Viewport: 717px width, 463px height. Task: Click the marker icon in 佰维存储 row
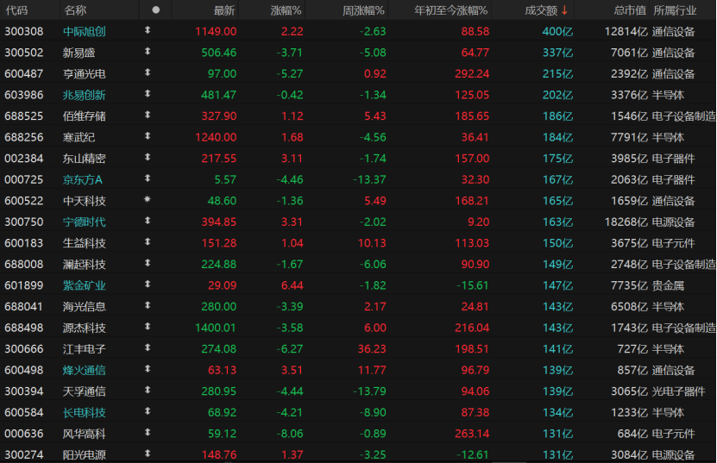click(x=148, y=115)
